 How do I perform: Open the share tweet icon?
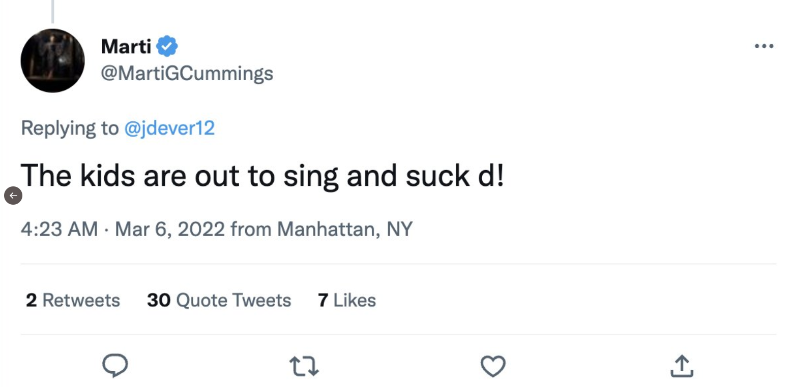[682, 366]
